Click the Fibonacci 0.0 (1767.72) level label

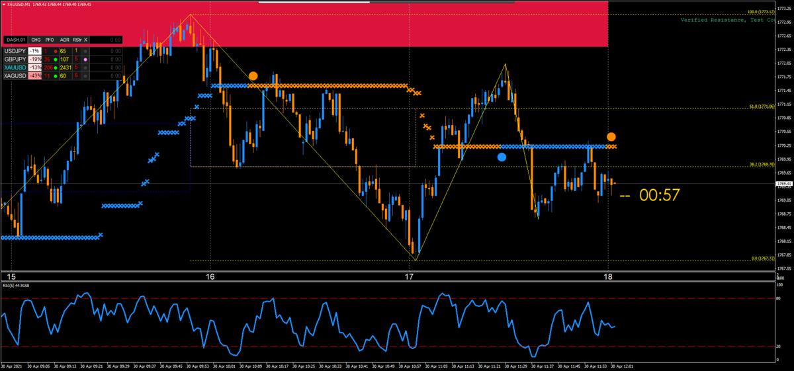763,259
